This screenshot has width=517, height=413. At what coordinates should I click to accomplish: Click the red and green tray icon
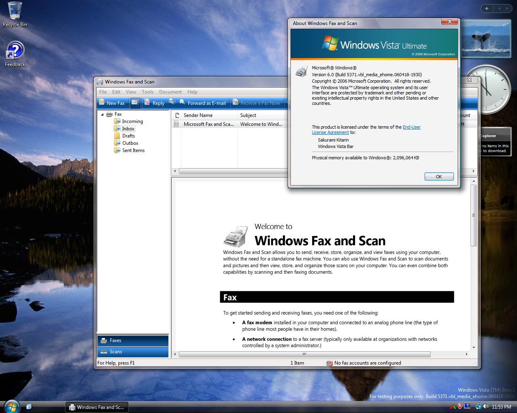453,407
